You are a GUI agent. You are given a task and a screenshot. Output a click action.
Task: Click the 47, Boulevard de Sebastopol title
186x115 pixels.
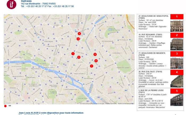click(x=153, y=16)
